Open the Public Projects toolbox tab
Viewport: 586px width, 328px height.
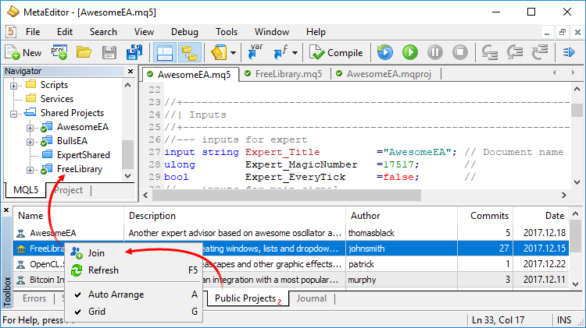248,298
